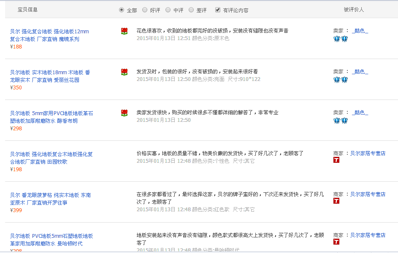Select the 中评 filter radio button
This screenshot has width=398, height=253.
[x=168, y=10]
